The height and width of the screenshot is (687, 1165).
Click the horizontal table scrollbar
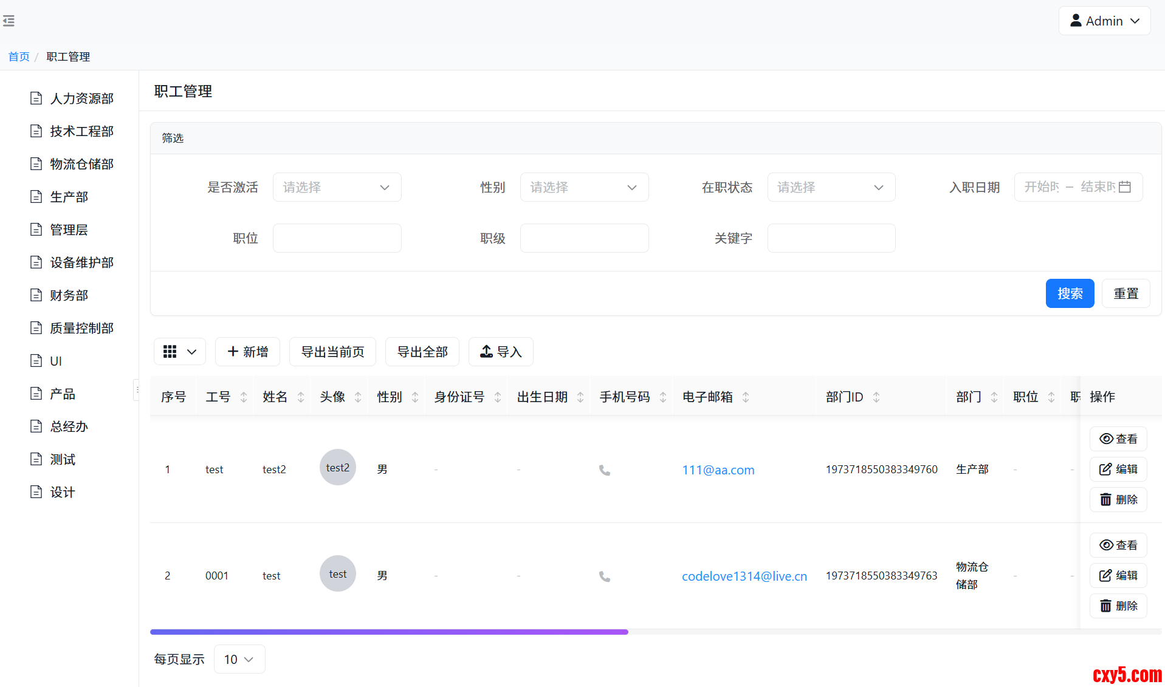(389, 632)
